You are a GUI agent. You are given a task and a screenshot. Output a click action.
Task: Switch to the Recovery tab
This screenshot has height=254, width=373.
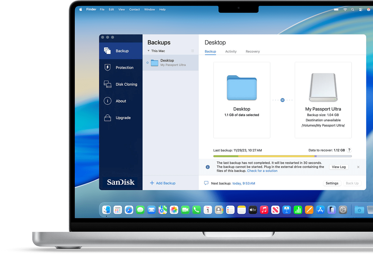click(x=253, y=51)
